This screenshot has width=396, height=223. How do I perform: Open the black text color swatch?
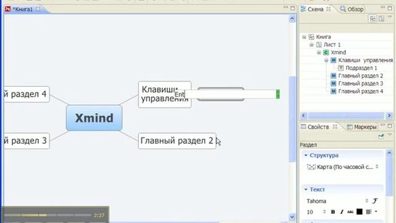[359, 212]
